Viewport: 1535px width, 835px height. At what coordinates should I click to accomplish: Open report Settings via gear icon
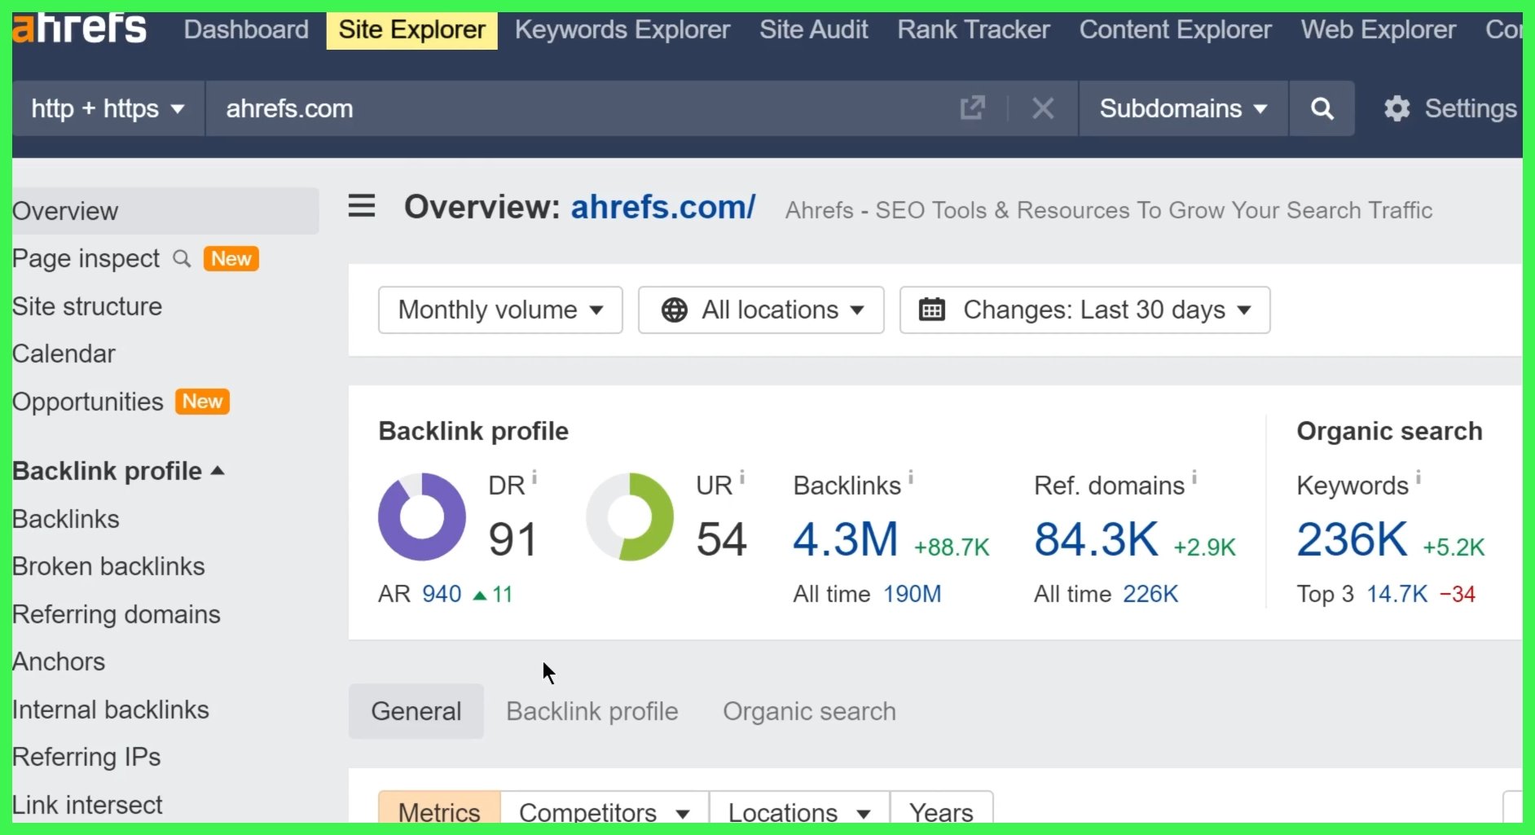1396,108
